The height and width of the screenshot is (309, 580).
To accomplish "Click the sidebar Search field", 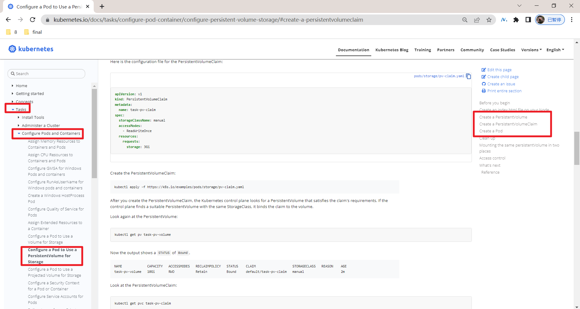I will [x=46, y=74].
